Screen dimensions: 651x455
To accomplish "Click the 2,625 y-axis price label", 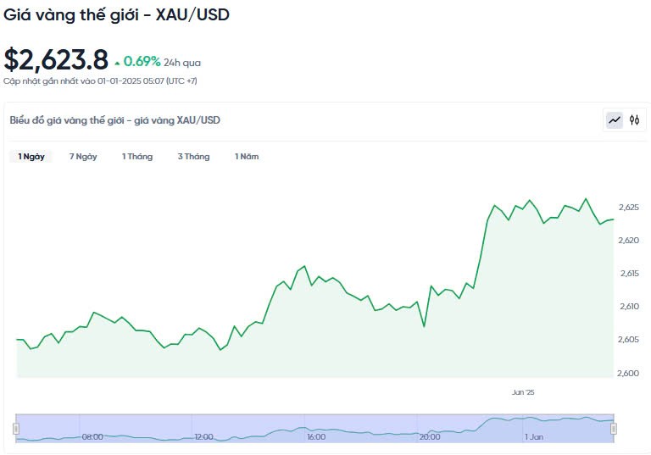I will click(x=628, y=208).
